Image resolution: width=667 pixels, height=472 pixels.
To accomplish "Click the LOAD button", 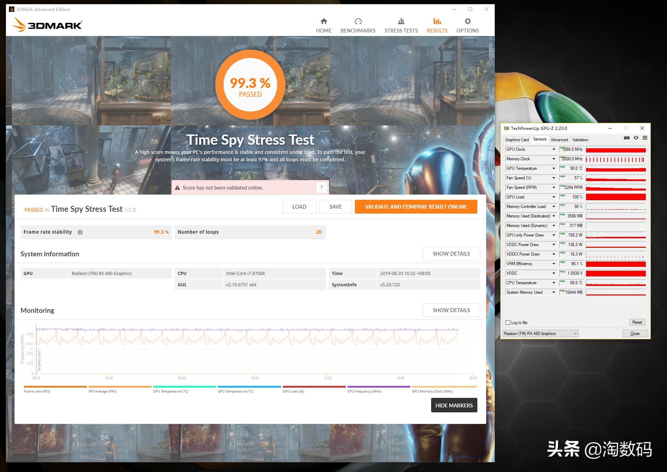I will [299, 207].
